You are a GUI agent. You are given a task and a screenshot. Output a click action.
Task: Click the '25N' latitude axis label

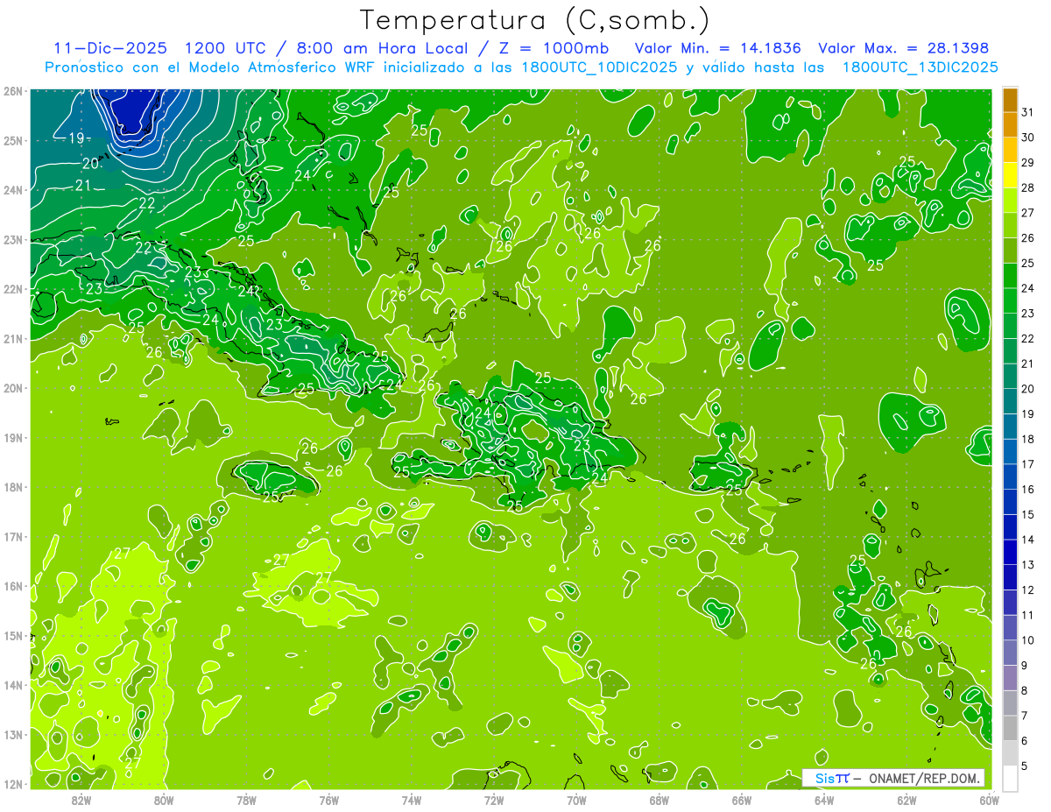pos(13,140)
